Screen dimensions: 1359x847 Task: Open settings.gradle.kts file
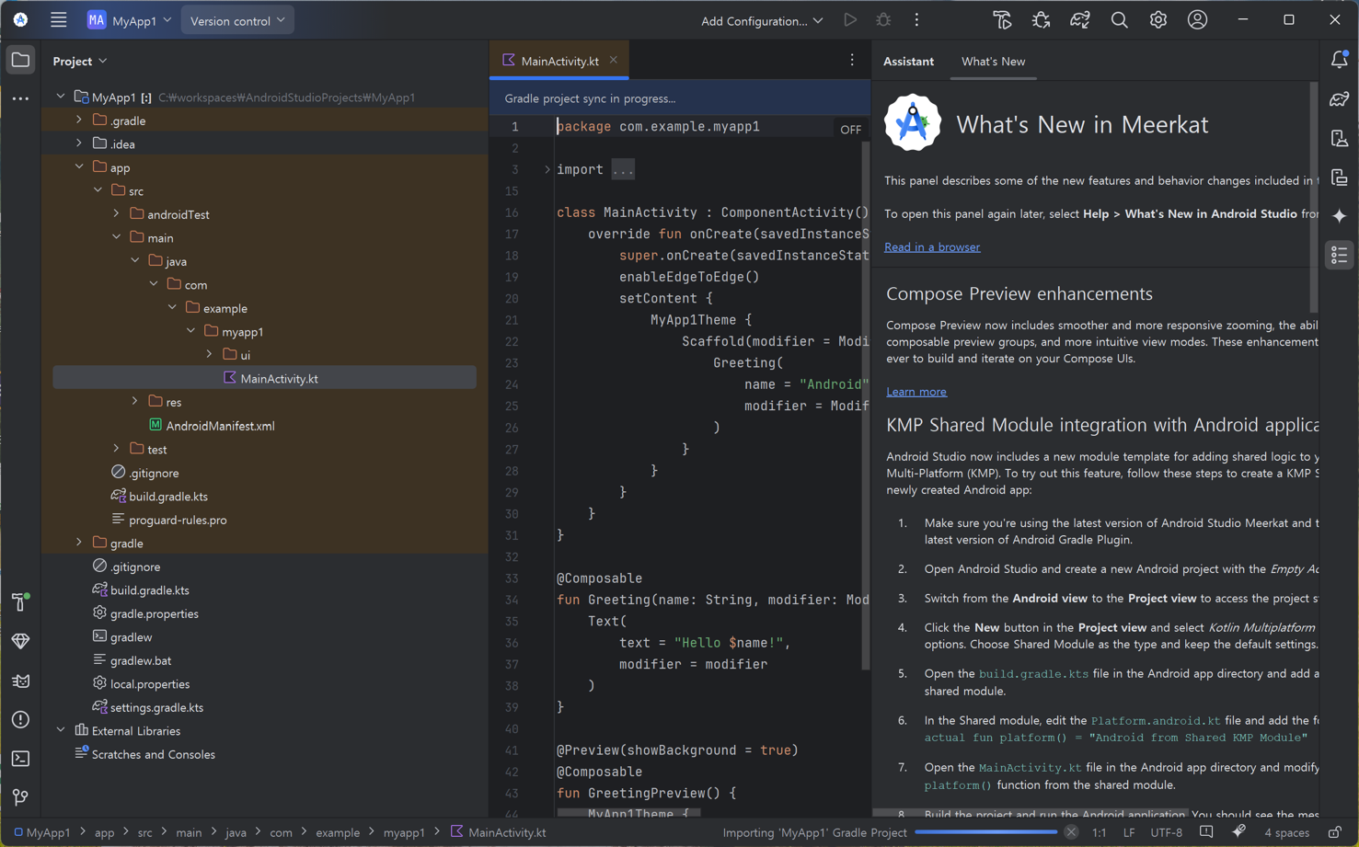tap(156, 707)
